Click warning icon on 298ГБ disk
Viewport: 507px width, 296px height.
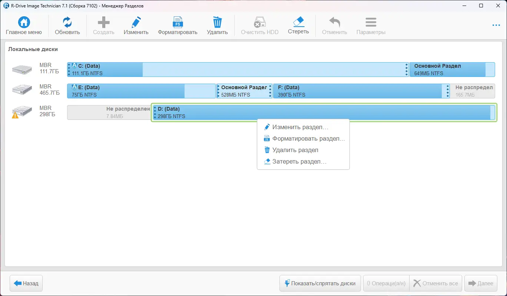pyautogui.click(x=15, y=115)
